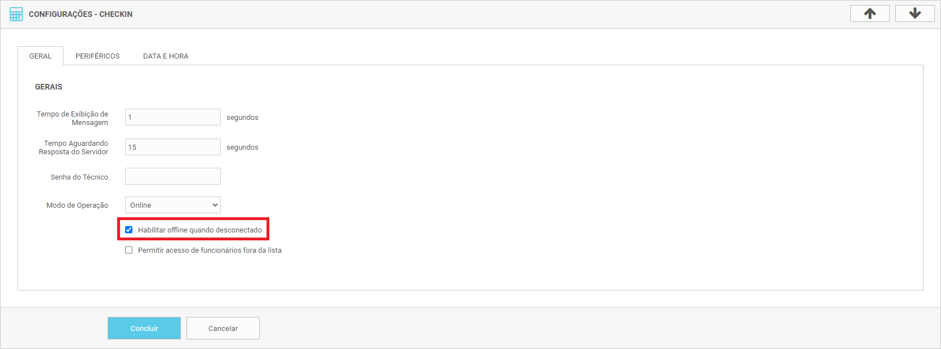Open the Modo de Operação dropdown
Image resolution: width=941 pixels, height=349 pixels.
pos(172,205)
